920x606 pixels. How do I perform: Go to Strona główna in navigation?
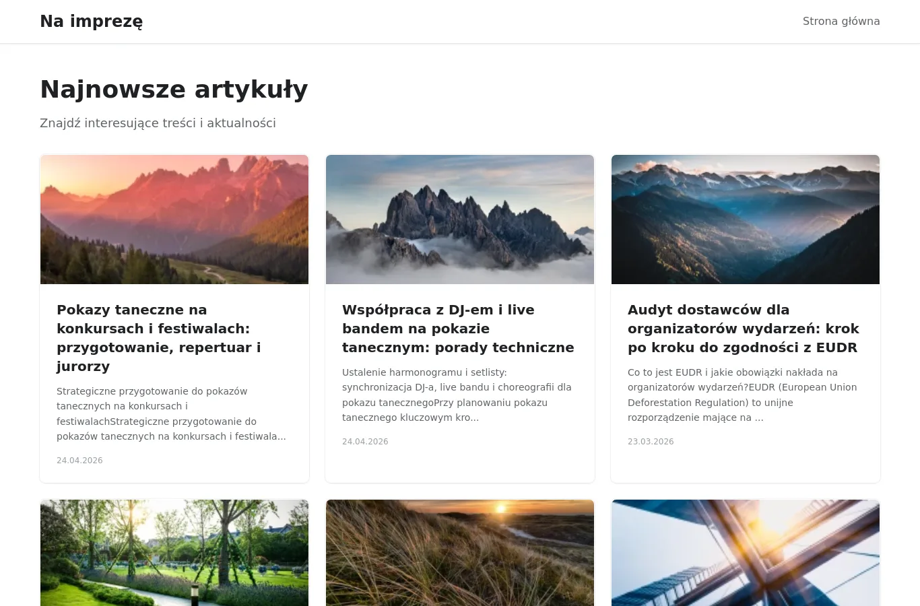click(841, 22)
